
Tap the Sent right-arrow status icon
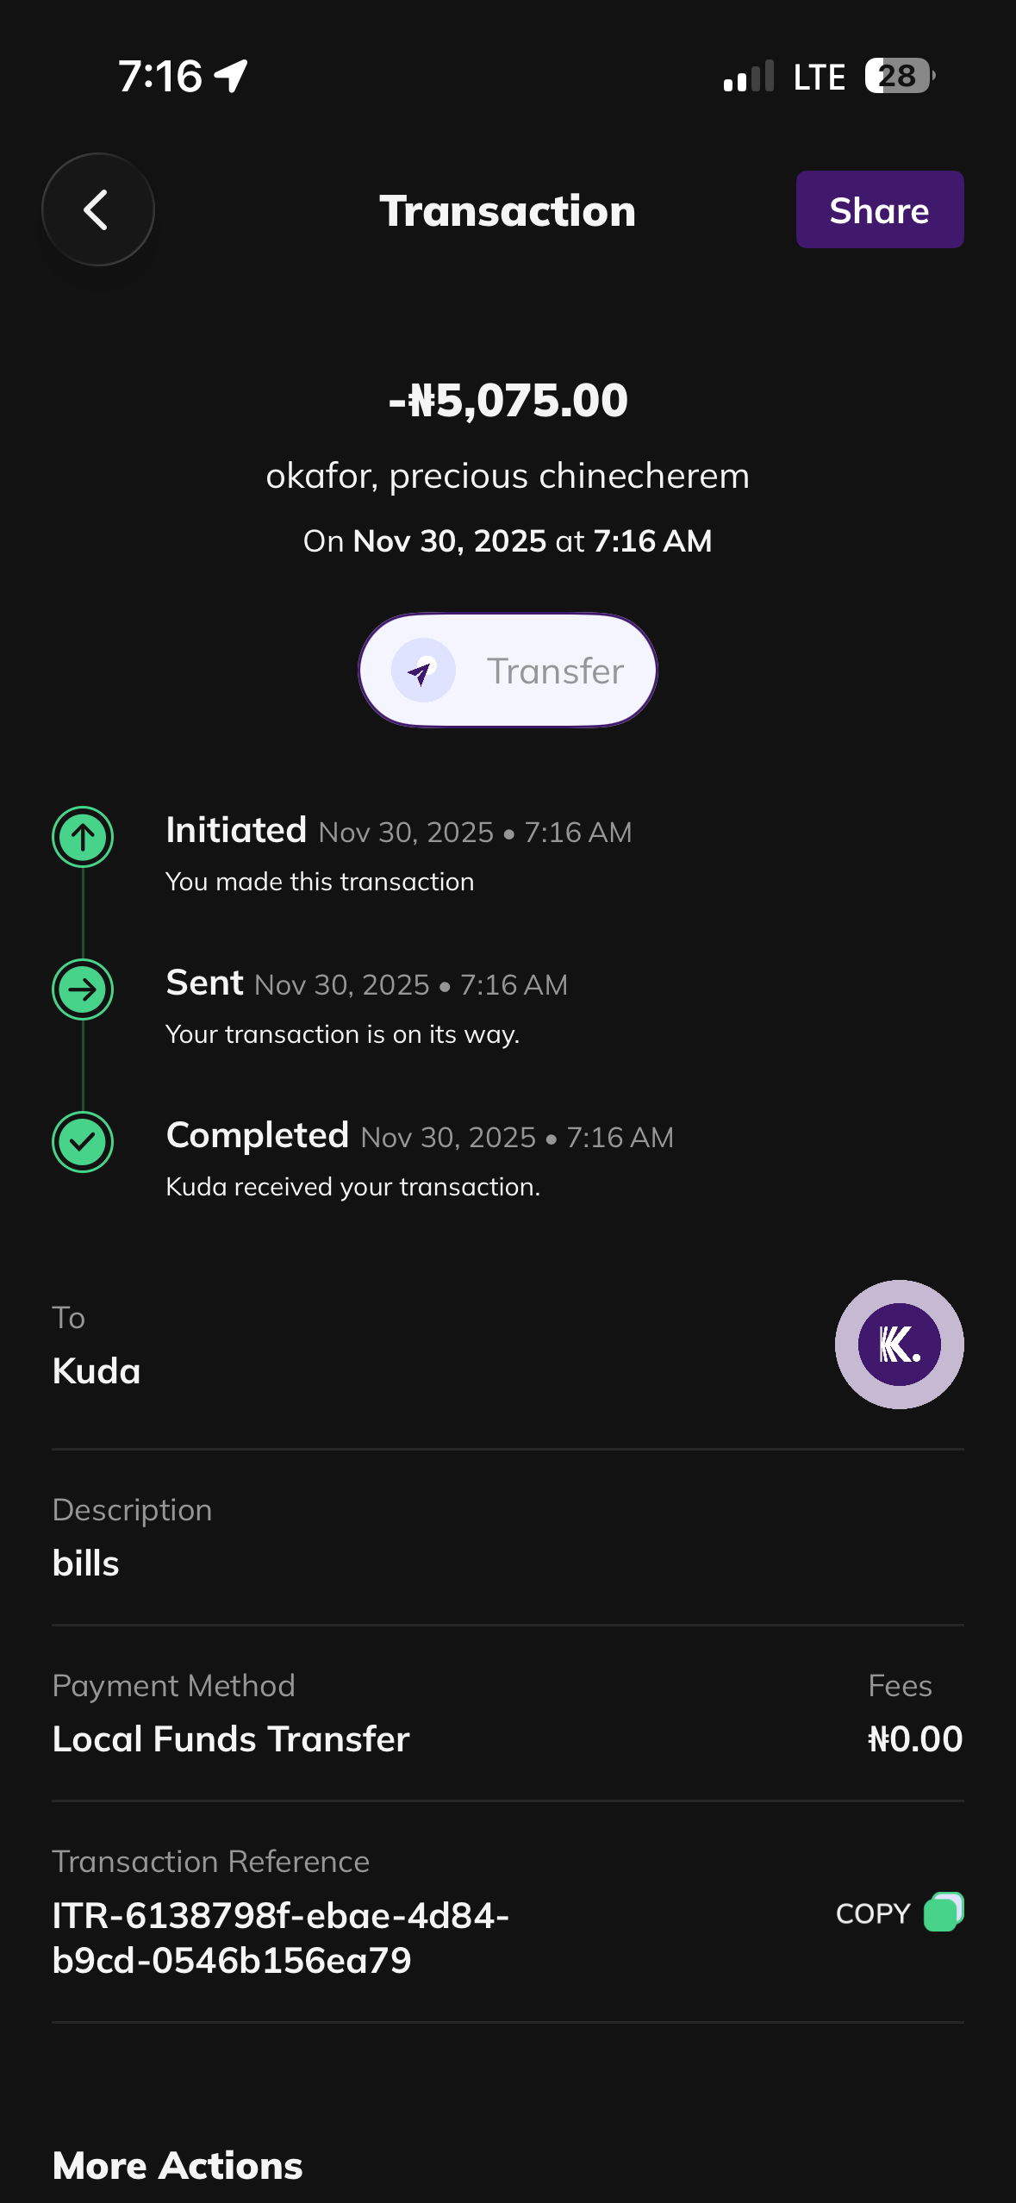tap(83, 989)
